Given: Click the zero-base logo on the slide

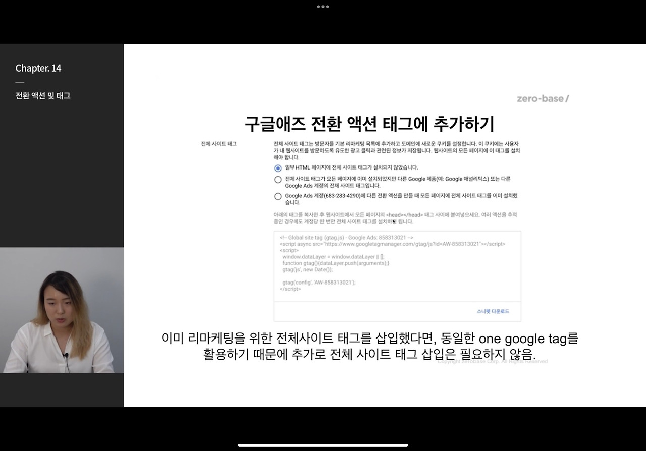Looking at the screenshot, I should click(x=543, y=98).
